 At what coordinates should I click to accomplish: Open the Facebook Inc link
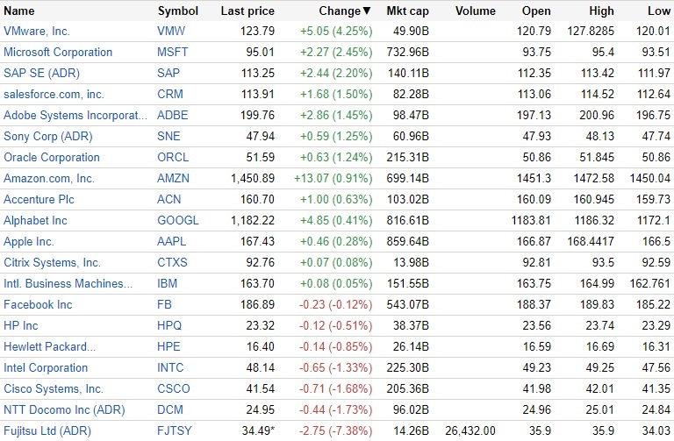click(x=38, y=305)
